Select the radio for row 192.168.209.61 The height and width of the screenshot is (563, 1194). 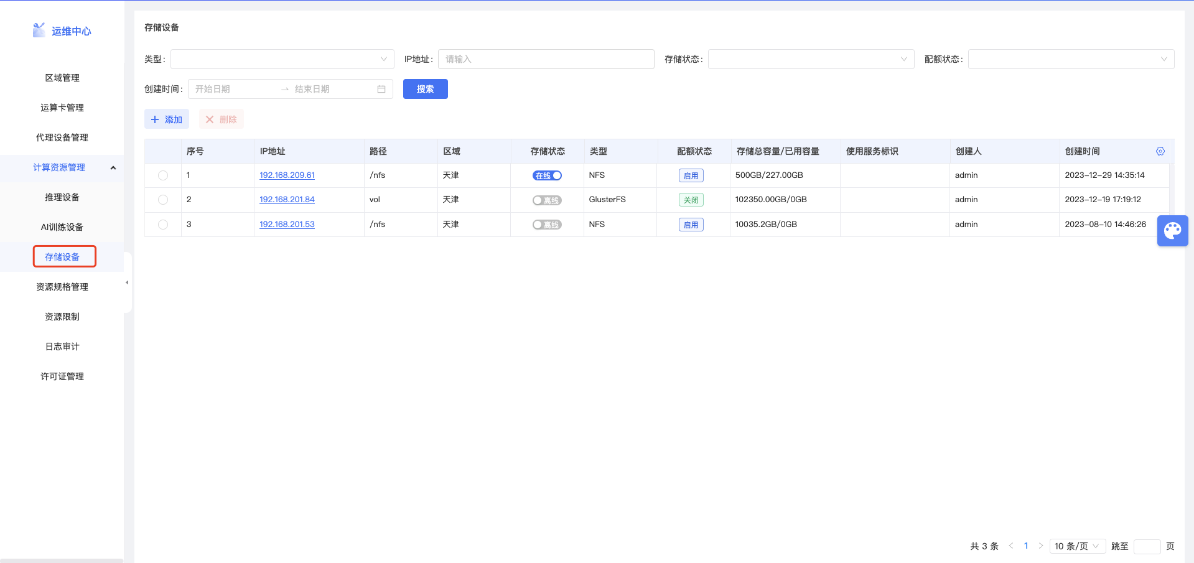tap(163, 175)
